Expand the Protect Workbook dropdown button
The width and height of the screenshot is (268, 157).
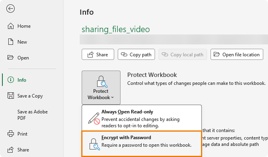pos(101,88)
